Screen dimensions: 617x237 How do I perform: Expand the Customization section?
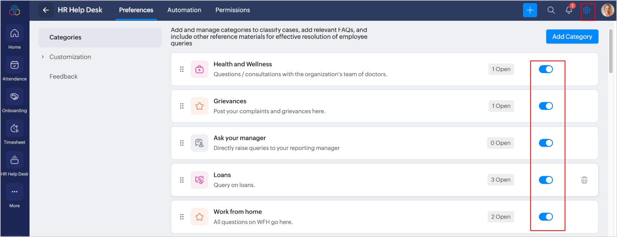tap(43, 57)
